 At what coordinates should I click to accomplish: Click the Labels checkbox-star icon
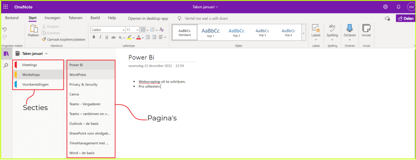pos(316,28)
